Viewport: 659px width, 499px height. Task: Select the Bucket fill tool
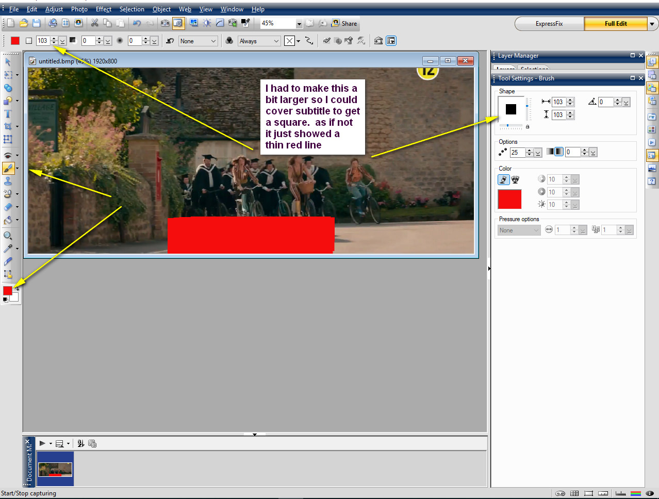coord(8,220)
